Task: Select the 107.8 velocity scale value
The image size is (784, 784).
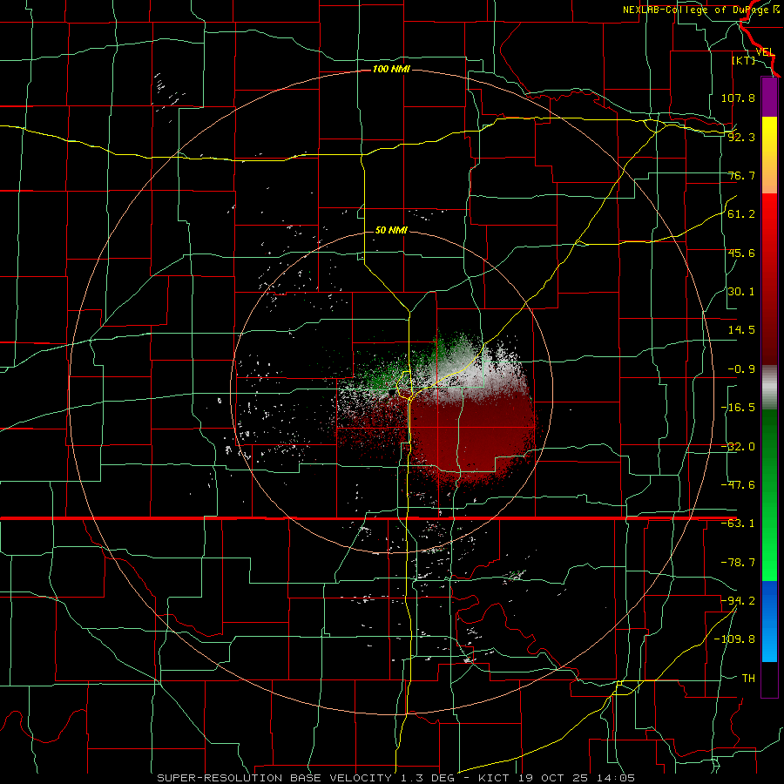Action: [738, 98]
